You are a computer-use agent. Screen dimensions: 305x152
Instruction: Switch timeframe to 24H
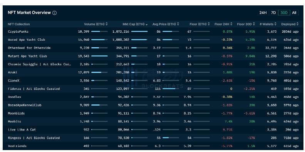pos(263,13)
